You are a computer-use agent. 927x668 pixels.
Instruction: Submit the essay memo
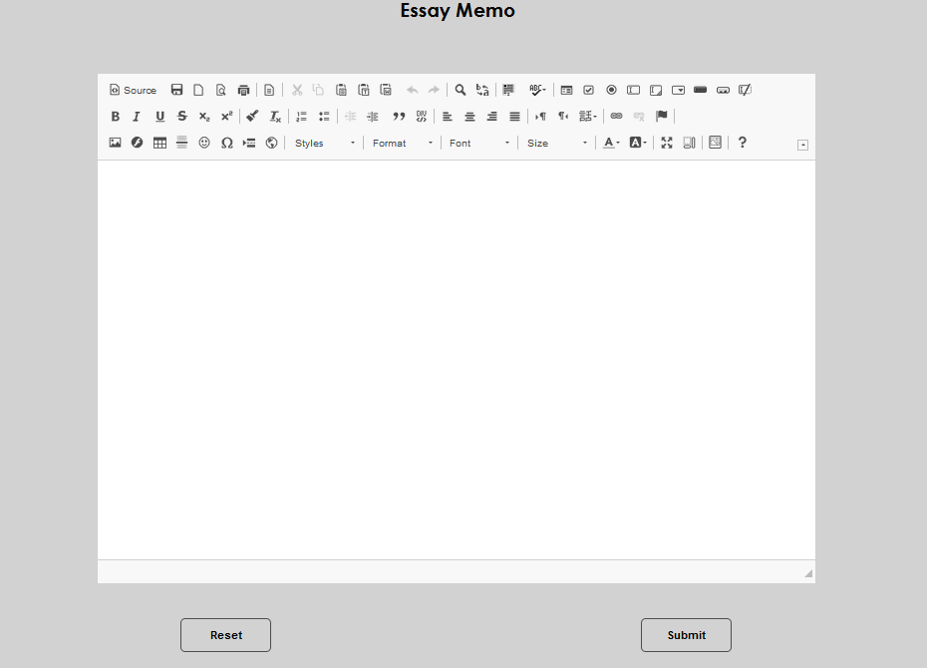[x=686, y=635]
